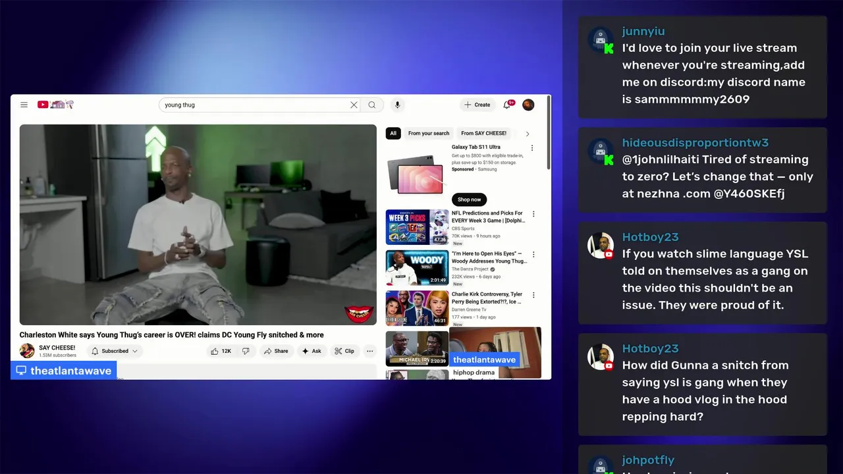This screenshot has width=843, height=474.
Task: Open the notifications bell
Action: pyautogui.click(x=508, y=105)
